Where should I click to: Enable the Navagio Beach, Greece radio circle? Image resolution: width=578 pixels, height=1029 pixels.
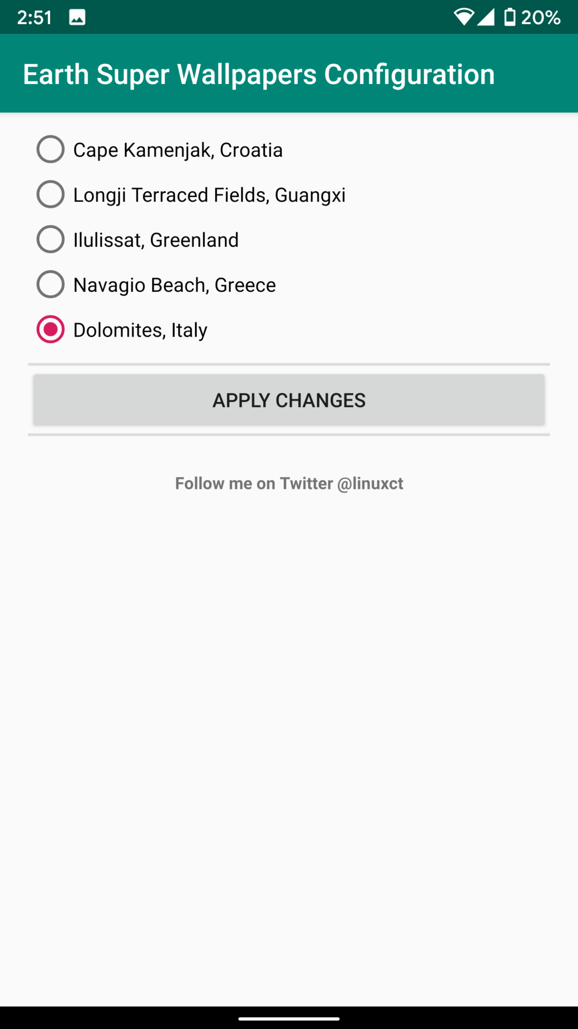51,284
